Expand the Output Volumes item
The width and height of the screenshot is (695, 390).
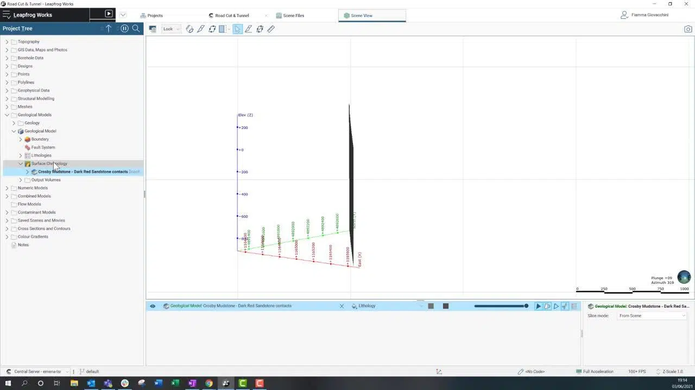click(x=21, y=180)
